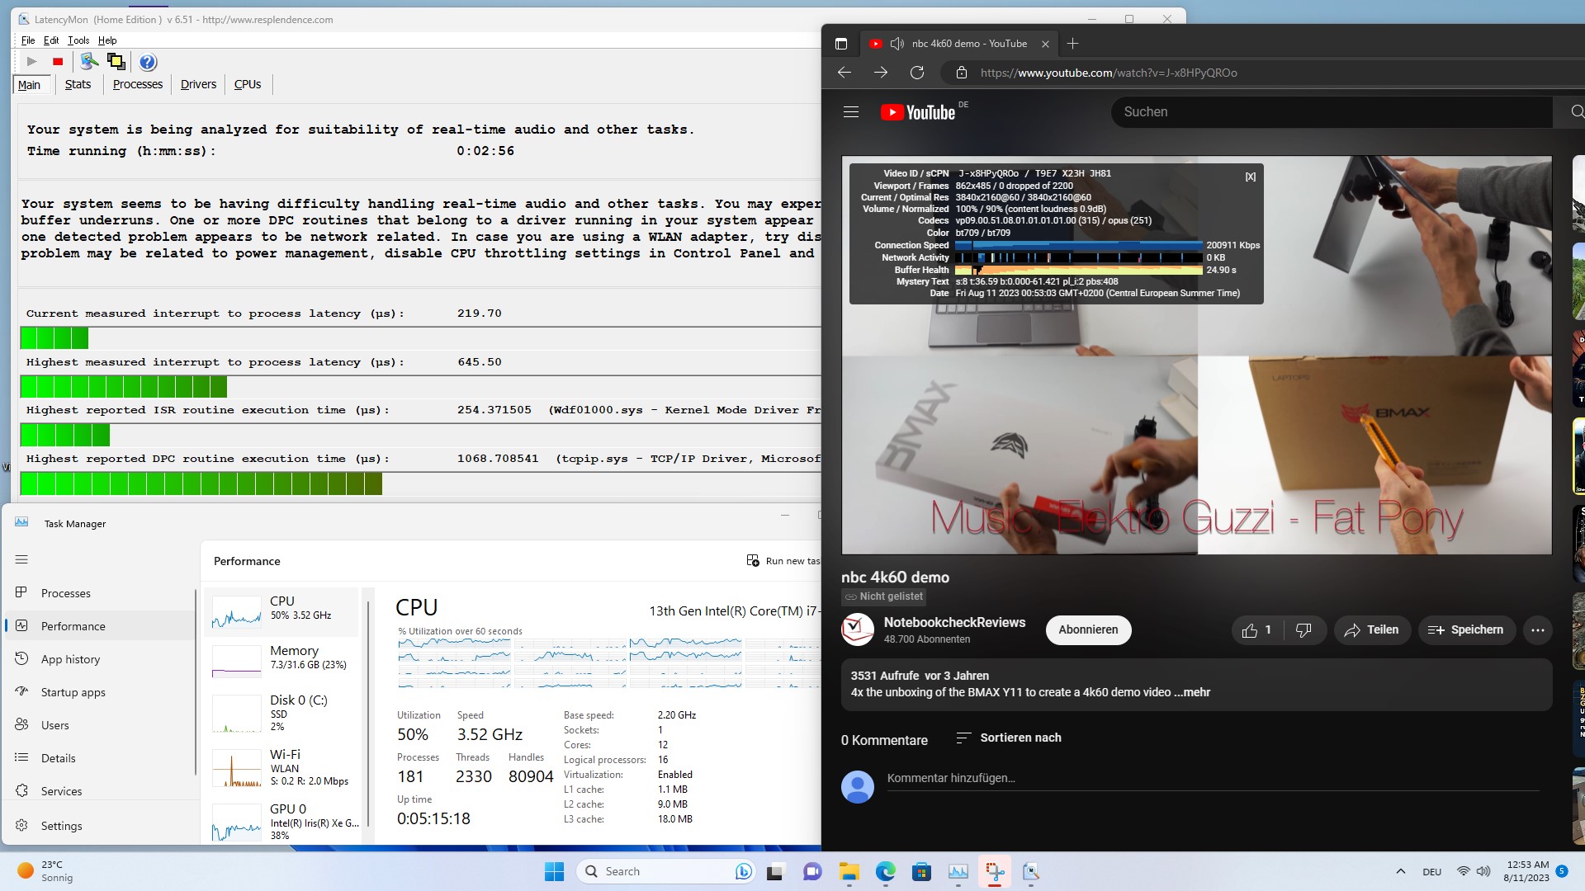This screenshot has height=891, width=1585.
Task: Open App history in Task Manager
Action: [101, 660]
